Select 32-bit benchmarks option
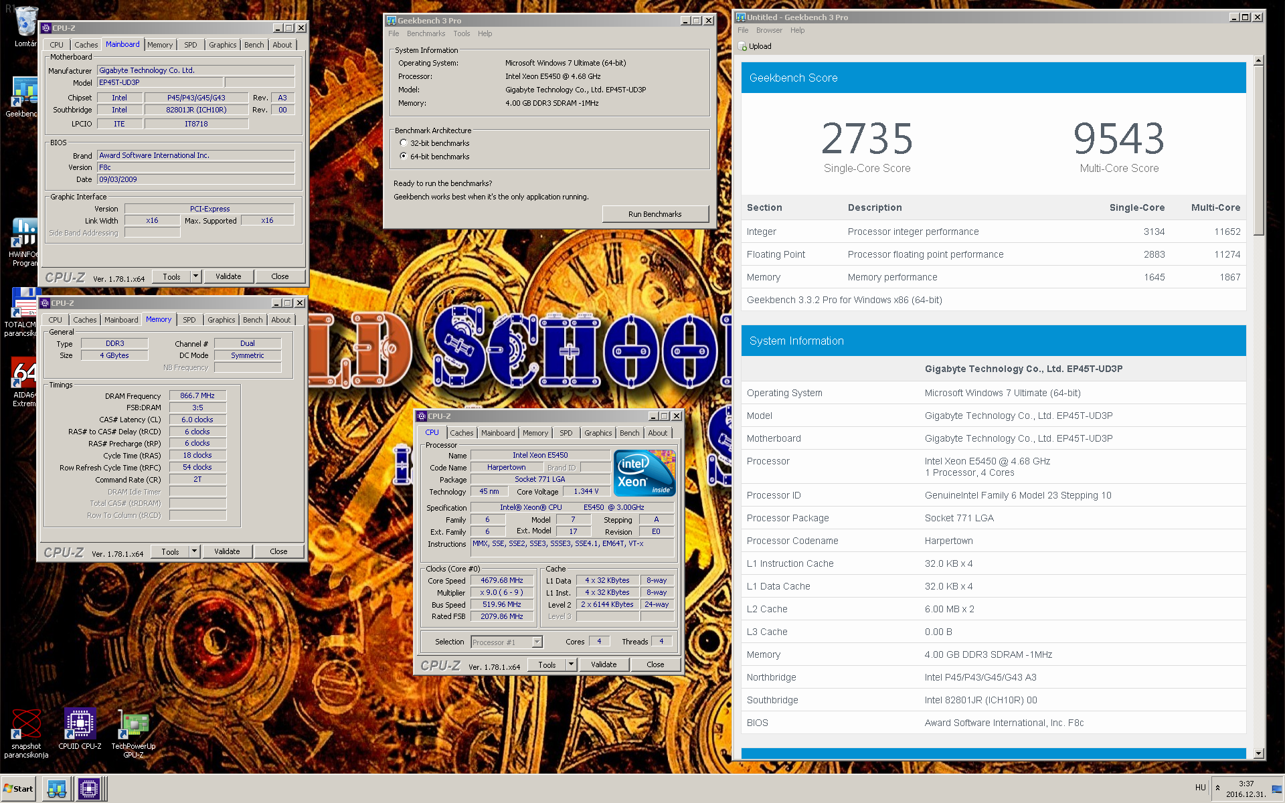Viewport: 1285px width, 803px height. click(x=404, y=143)
